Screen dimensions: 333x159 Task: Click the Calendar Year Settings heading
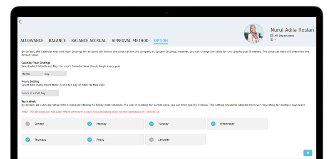click(36, 63)
